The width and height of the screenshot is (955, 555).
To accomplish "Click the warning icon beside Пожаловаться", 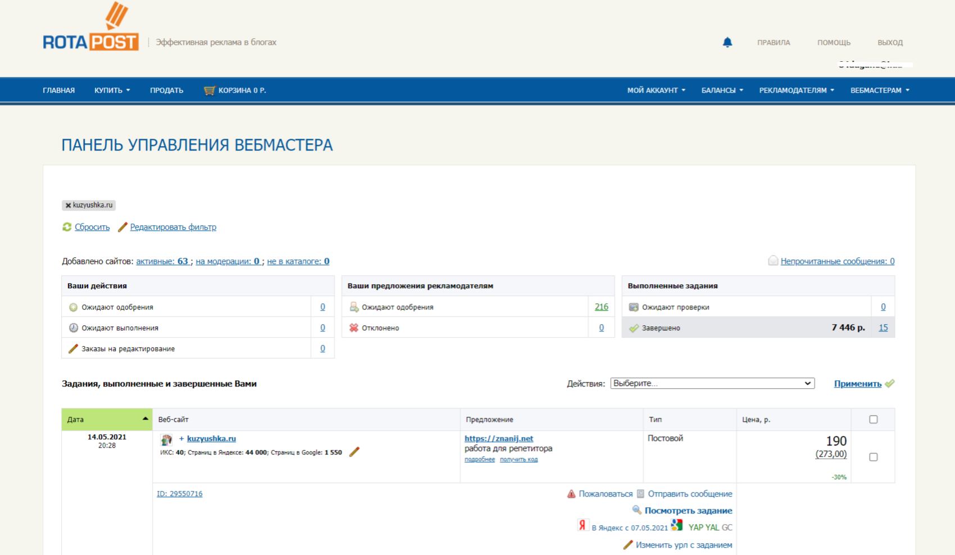I will [x=571, y=494].
